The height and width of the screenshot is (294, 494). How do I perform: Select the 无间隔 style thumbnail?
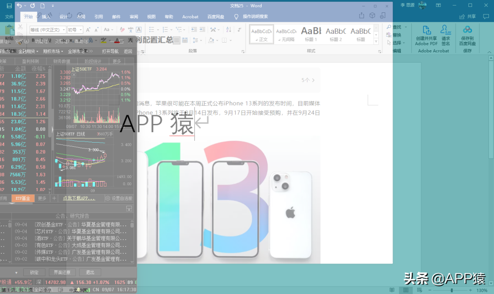[286, 34]
